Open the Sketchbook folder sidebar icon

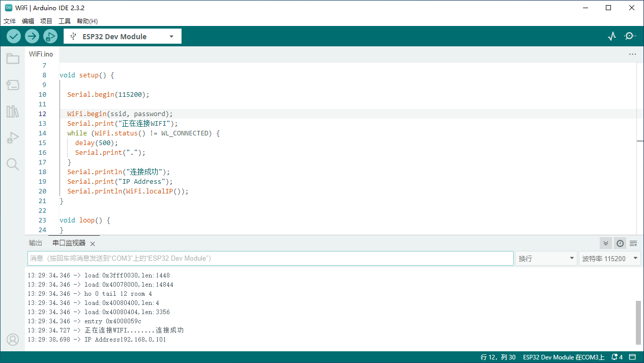point(13,59)
